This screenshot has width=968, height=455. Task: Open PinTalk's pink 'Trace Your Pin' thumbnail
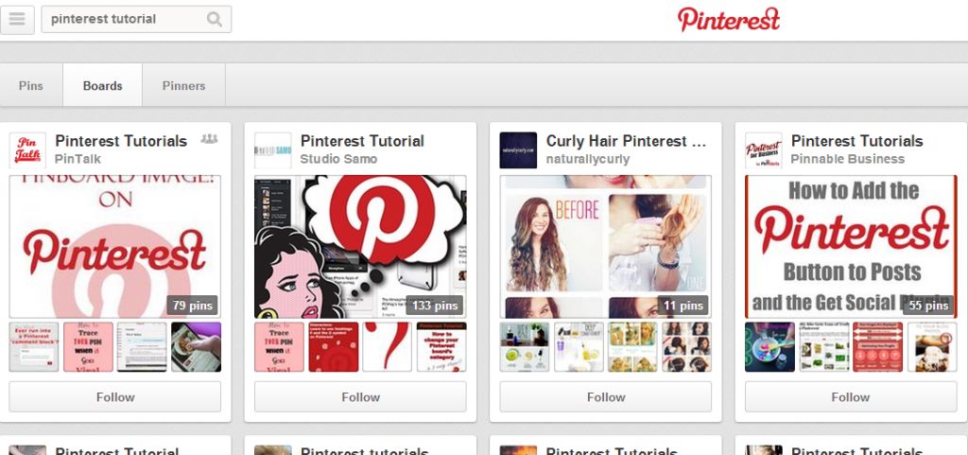tap(88, 347)
